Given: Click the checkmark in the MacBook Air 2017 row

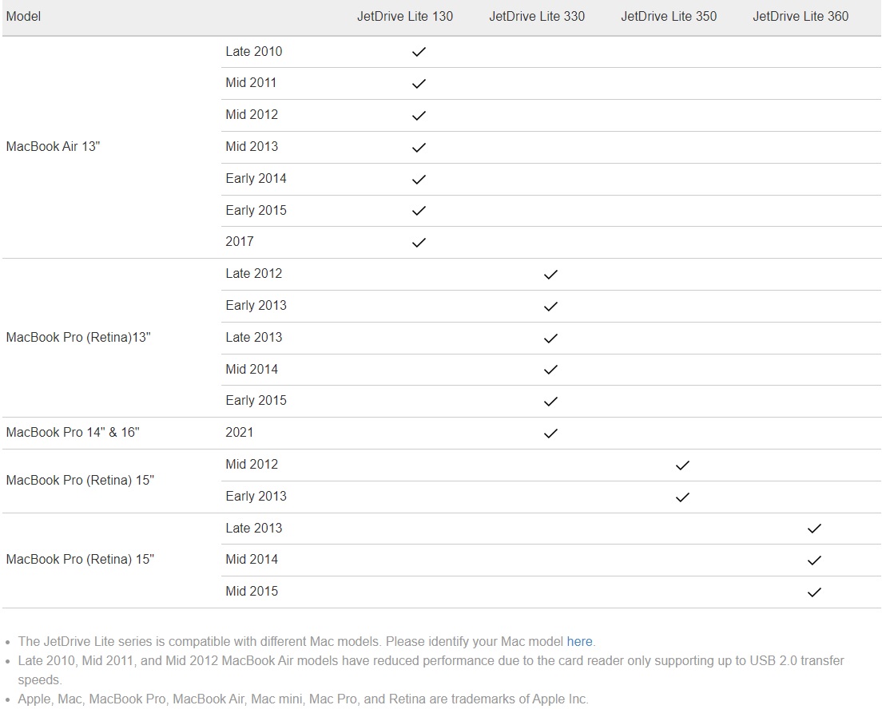Looking at the screenshot, I should 419,243.
